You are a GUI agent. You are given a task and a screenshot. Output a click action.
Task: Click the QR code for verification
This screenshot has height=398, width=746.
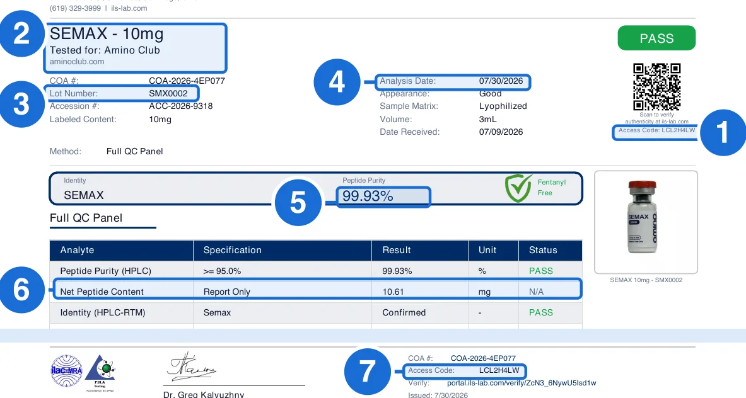[x=656, y=87]
